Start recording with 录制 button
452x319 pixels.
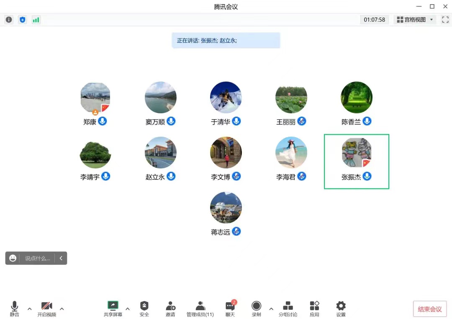click(x=256, y=309)
